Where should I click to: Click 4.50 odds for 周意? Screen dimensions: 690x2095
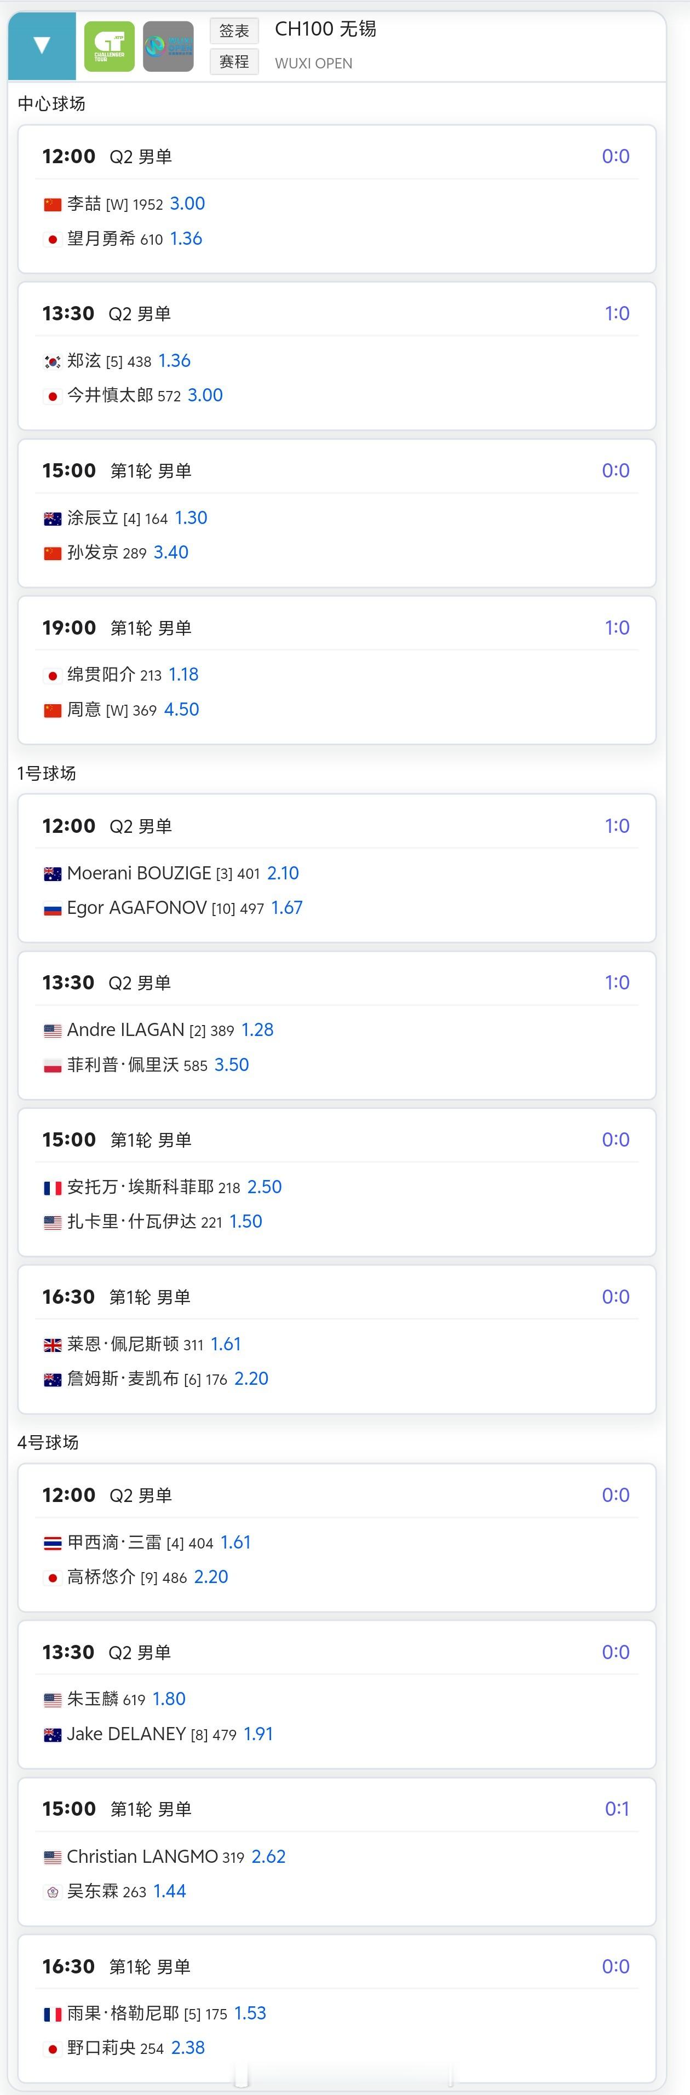tap(181, 709)
